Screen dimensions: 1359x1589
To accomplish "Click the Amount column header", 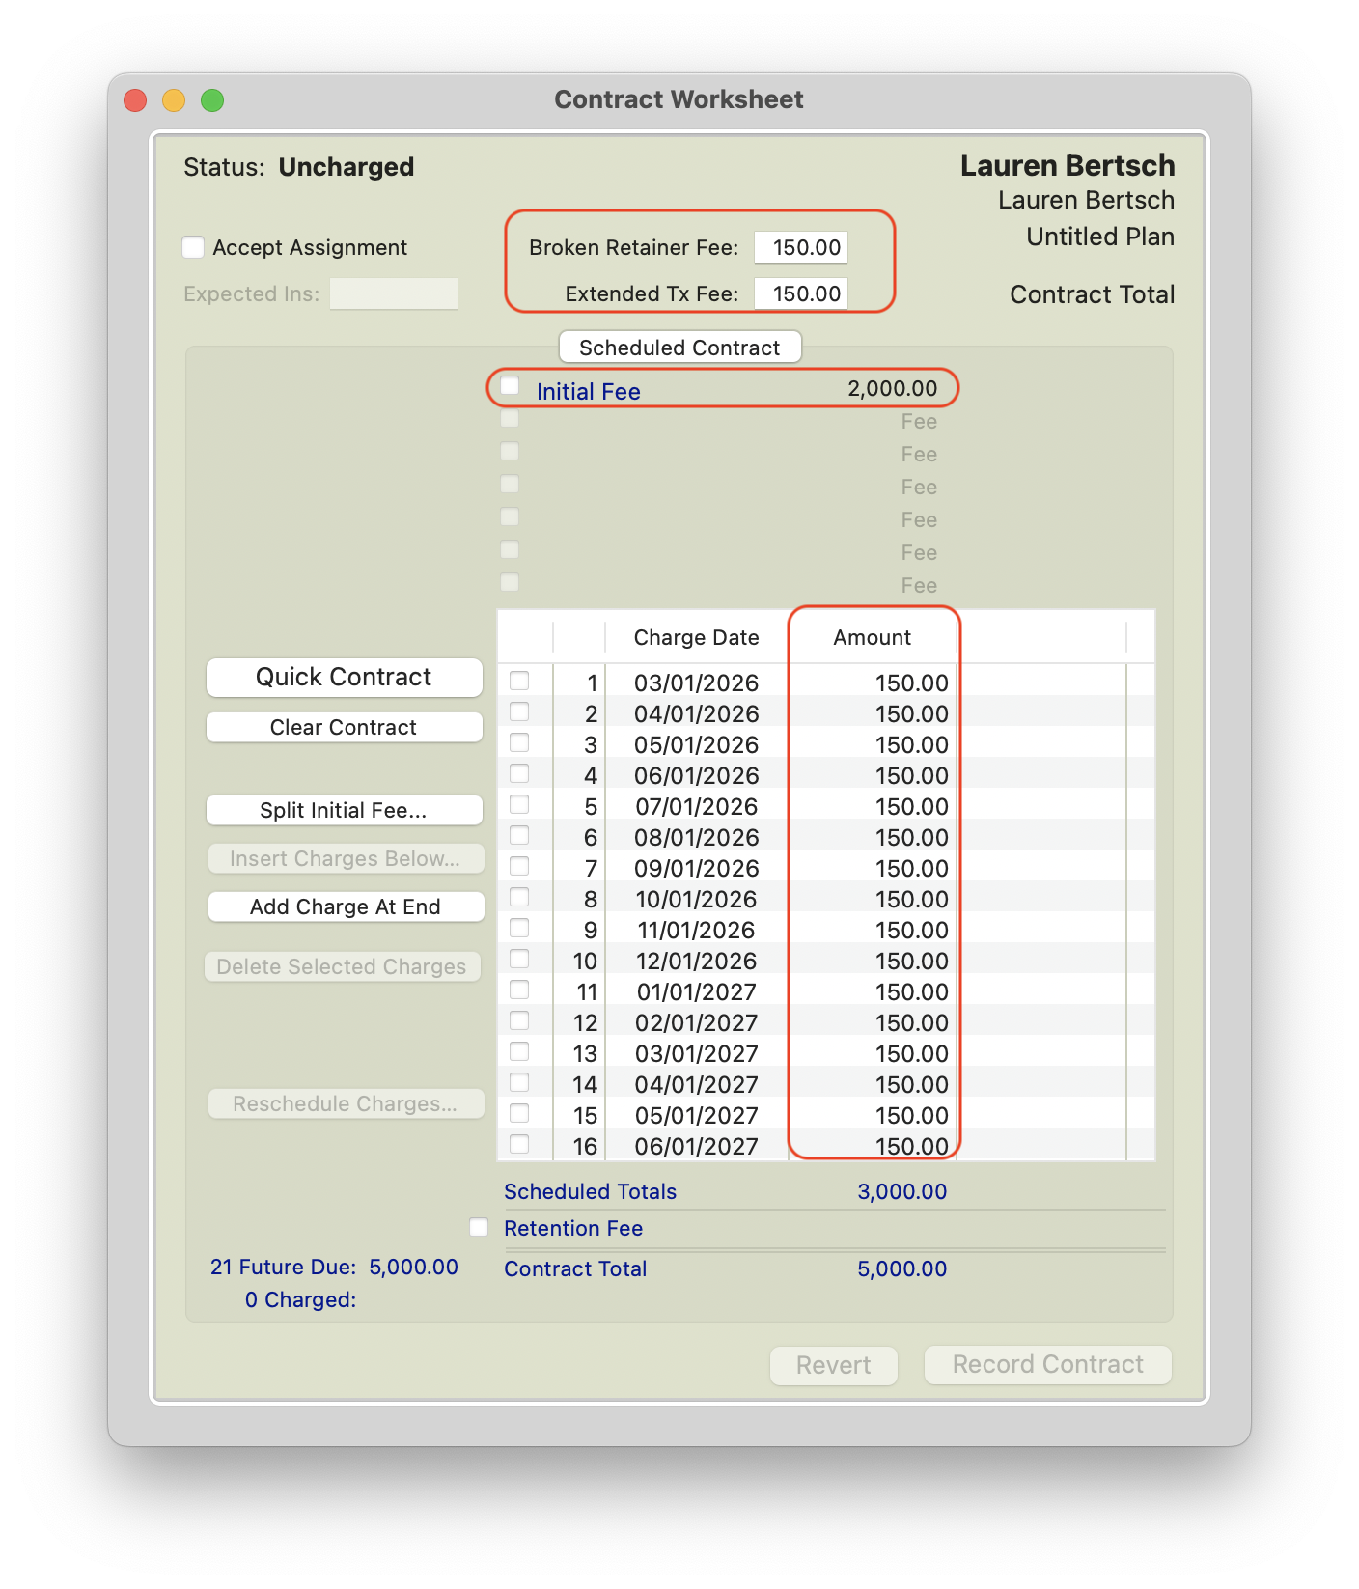I will coord(873,637).
